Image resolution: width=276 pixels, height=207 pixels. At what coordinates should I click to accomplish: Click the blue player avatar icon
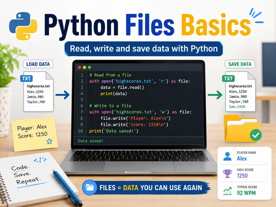227,156
